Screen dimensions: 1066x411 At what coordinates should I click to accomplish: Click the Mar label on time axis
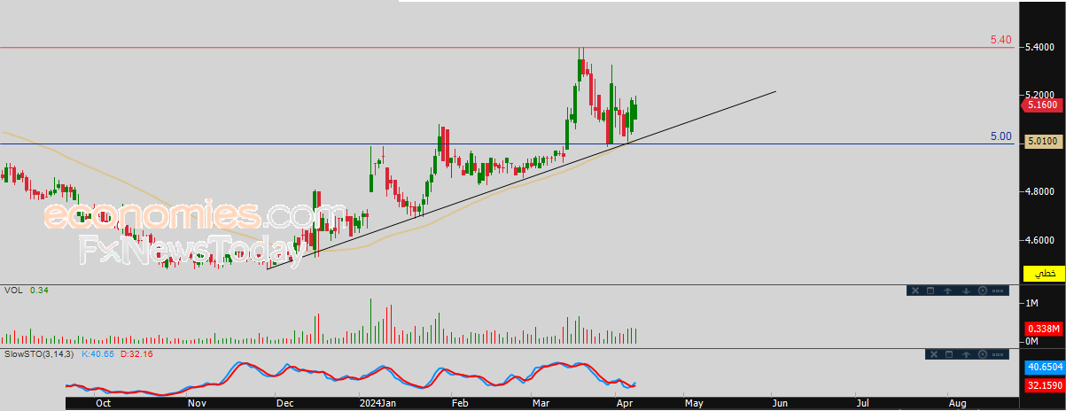pos(541,403)
